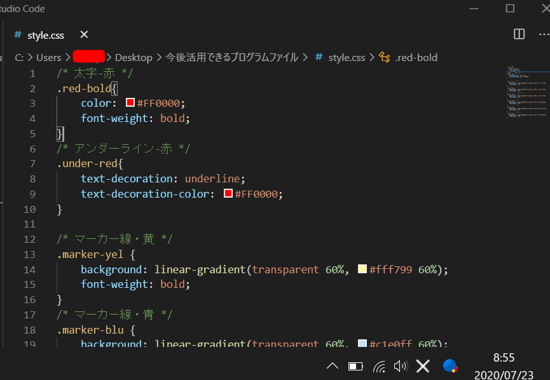Click font-weight property on line 4
This screenshot has width=550, height=380.
point(114,118)
